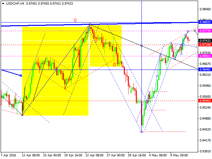Select the USDCHF,H4 symbol title text
The height and width of the screenshot is (159, 212).
point(15,4)
